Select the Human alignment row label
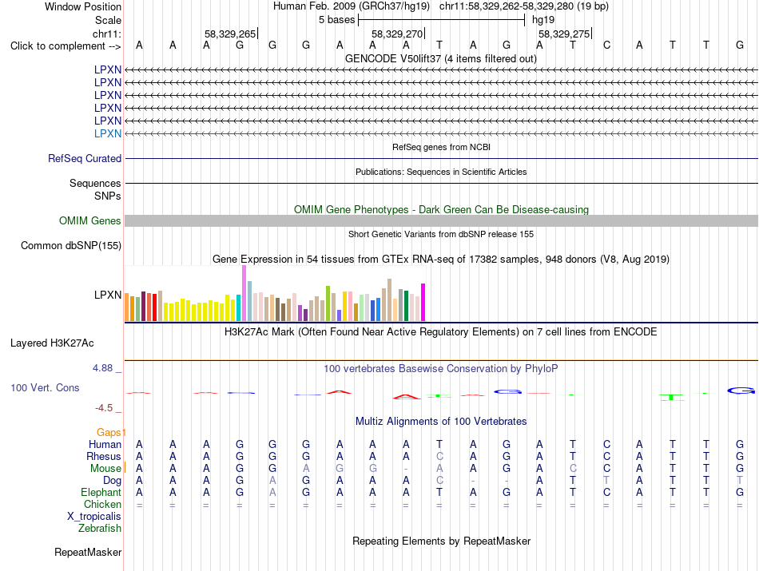Screen dimensions: 759x571 pos(105,444)
